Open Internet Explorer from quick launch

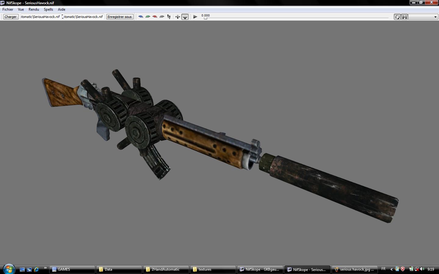point(37,269)
